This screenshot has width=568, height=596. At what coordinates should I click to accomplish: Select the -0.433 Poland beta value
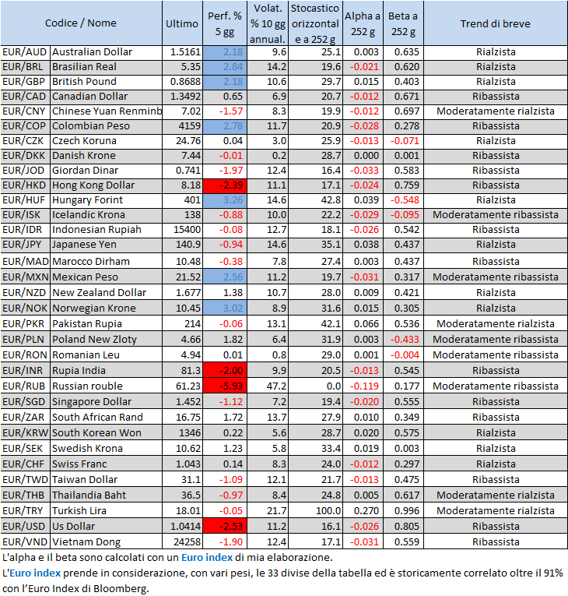pos(403,340)
